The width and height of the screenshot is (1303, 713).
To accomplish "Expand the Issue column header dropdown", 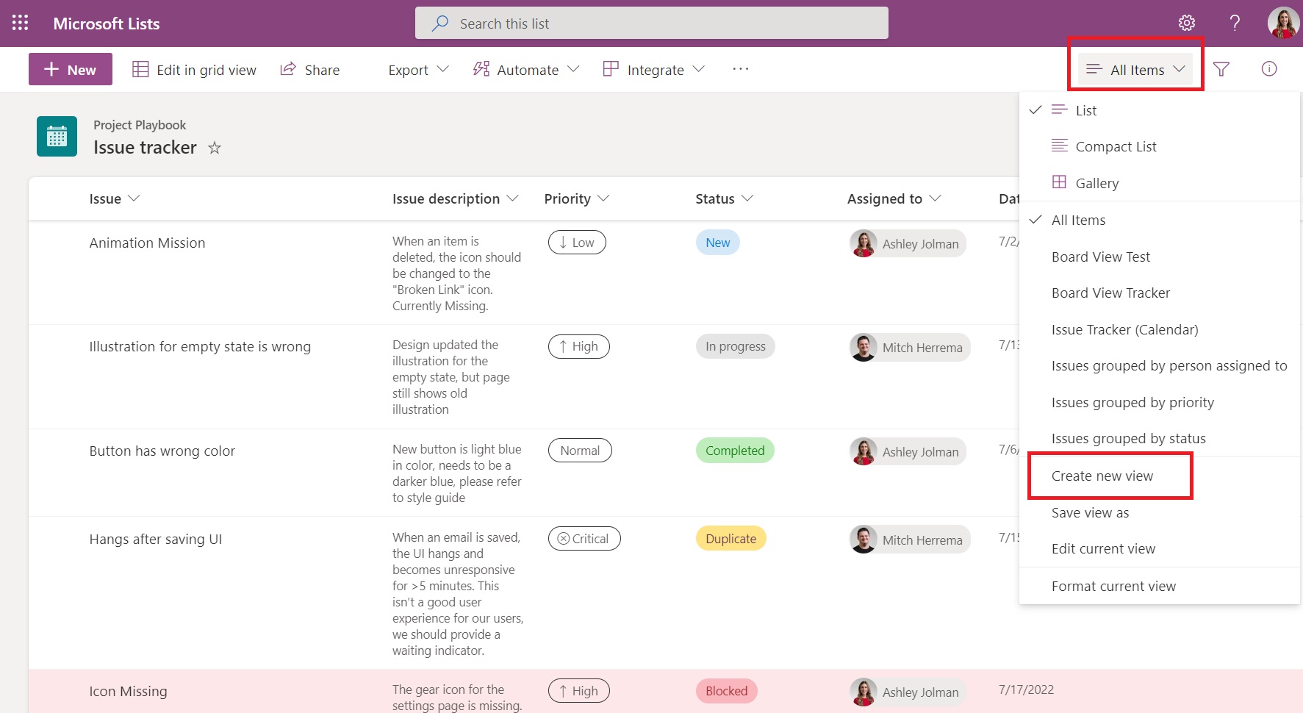I will click(134, 198).
